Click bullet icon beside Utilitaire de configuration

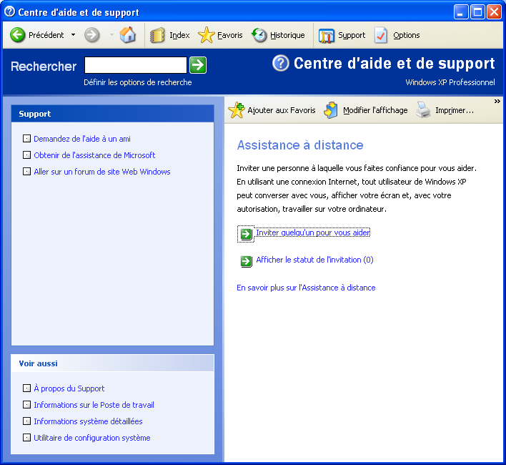tap(26, 437)
